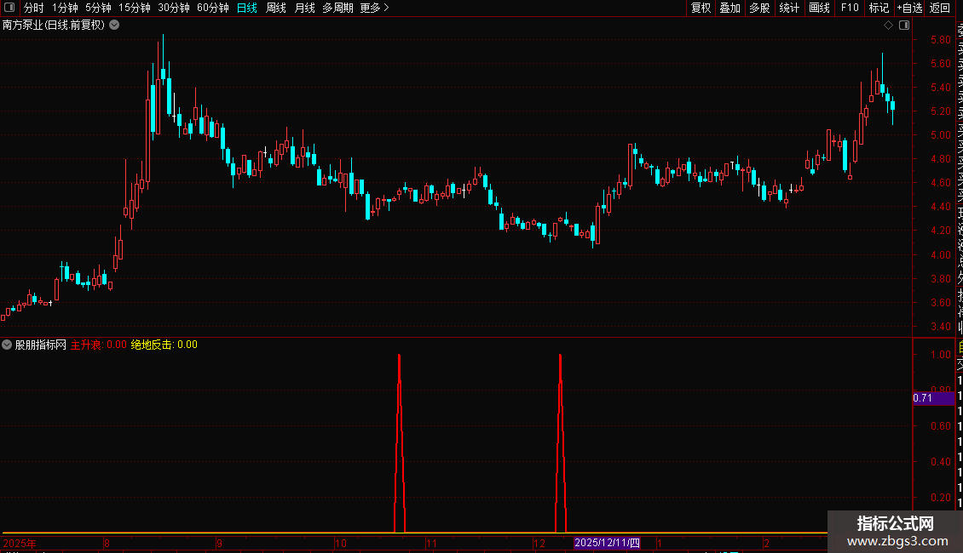Click the diamond icon on main chart
The width and height of the screenshot is (963, 553).
pyautogui.click(x=888, y=26)
